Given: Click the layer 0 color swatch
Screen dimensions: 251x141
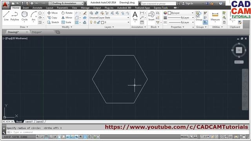Looking at the screenshot, I should click(103, 22).
